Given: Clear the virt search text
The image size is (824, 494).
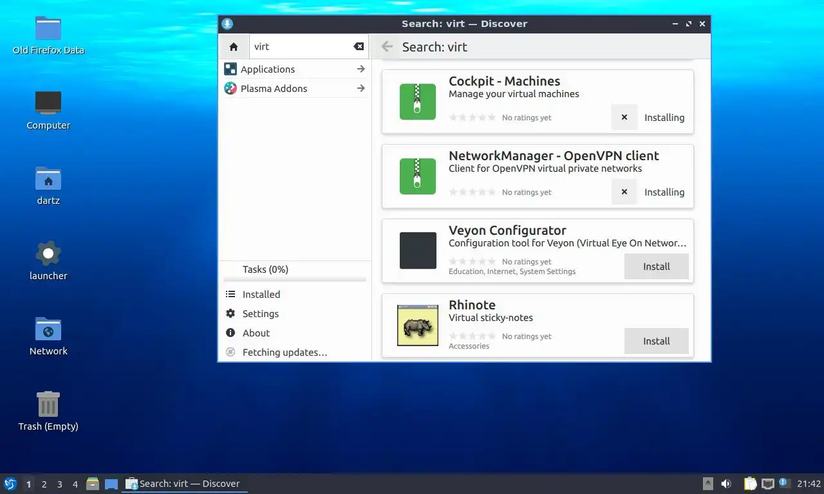Looking at the screenshot, I should (x=359, y=46).
